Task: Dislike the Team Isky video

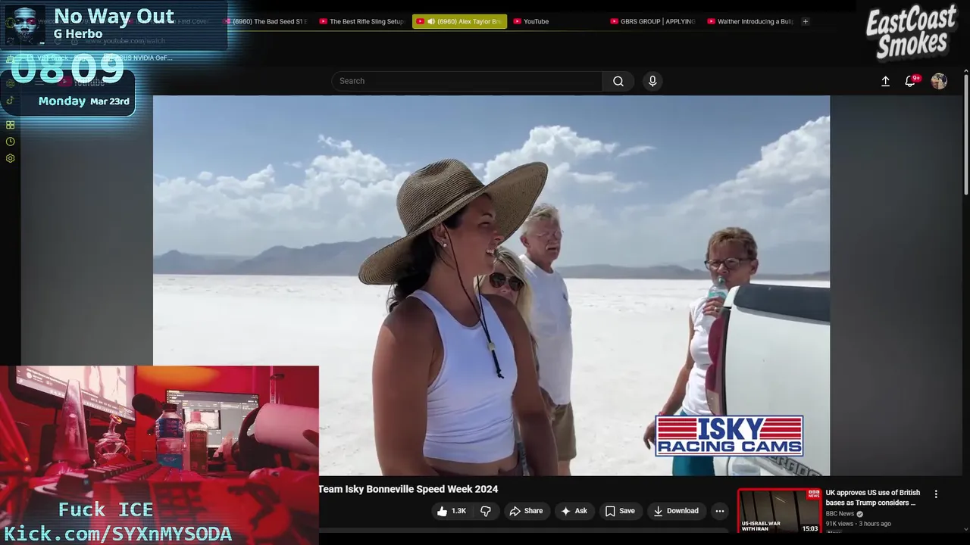Action: pyautogui.click(x=486, y=511)
